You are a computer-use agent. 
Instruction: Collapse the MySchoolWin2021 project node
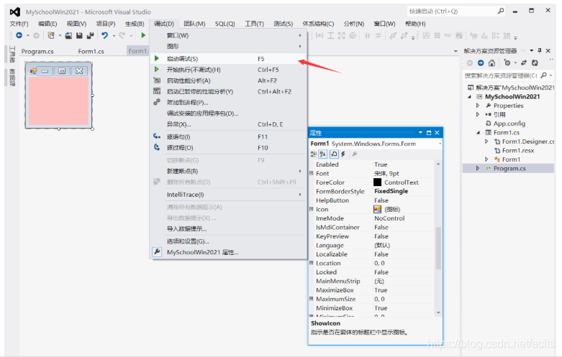click(x=469, y=96)
